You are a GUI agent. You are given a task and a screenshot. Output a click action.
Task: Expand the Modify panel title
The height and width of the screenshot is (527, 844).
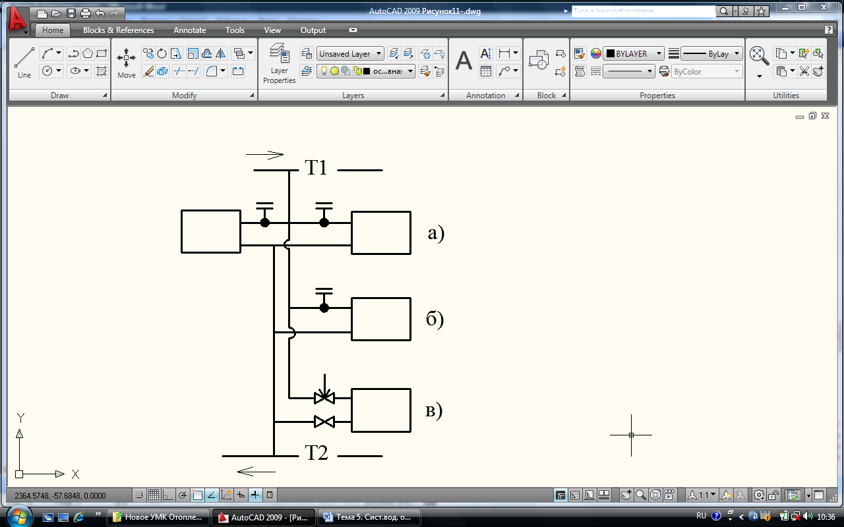coord(185,96)
